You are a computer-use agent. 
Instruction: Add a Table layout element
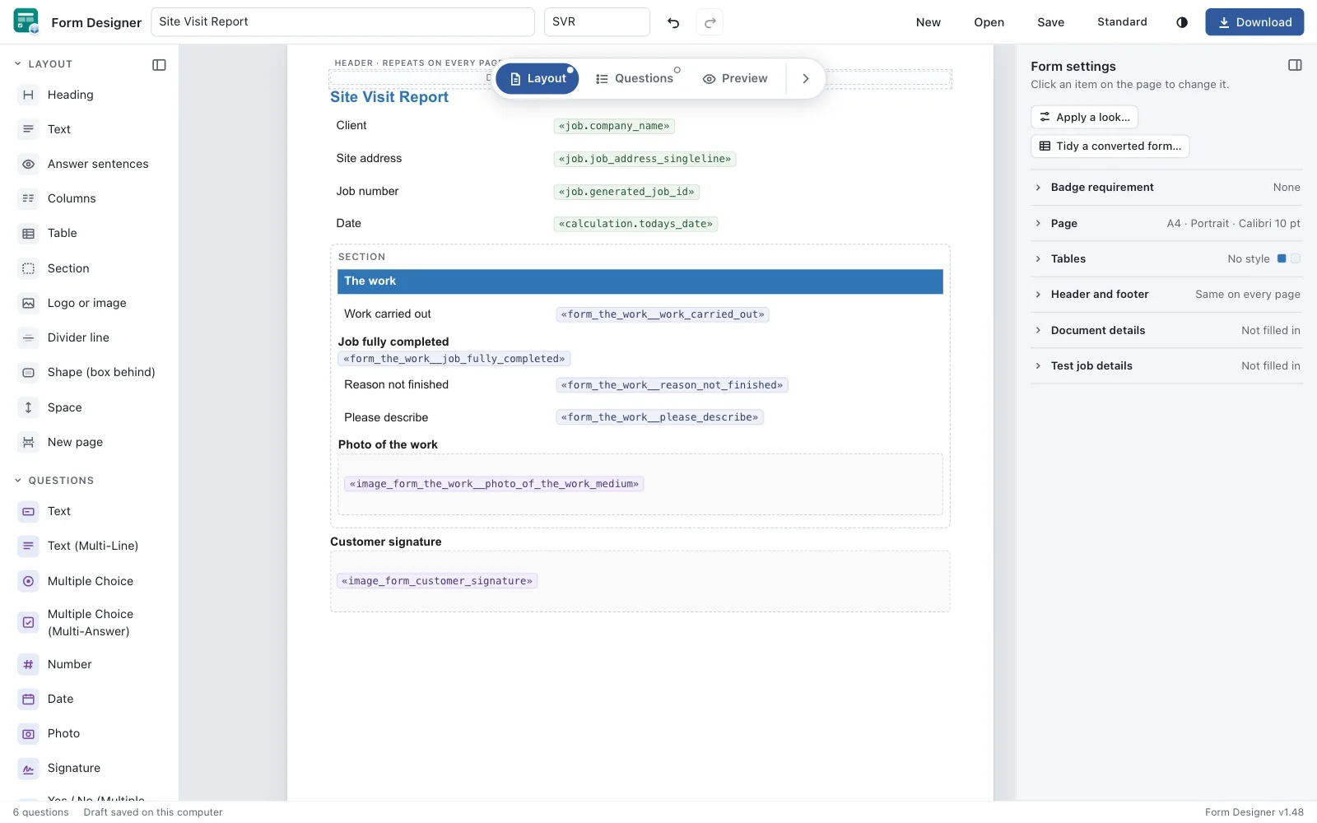tap(90, 233)
